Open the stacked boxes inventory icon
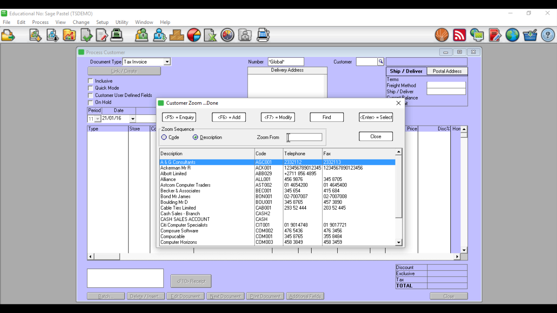Image resolution: width=557 pixels, height=313 pixels. 177,35
